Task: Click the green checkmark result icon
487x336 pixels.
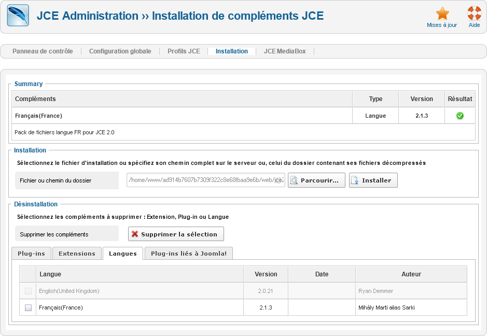Action: click(460, 116)
